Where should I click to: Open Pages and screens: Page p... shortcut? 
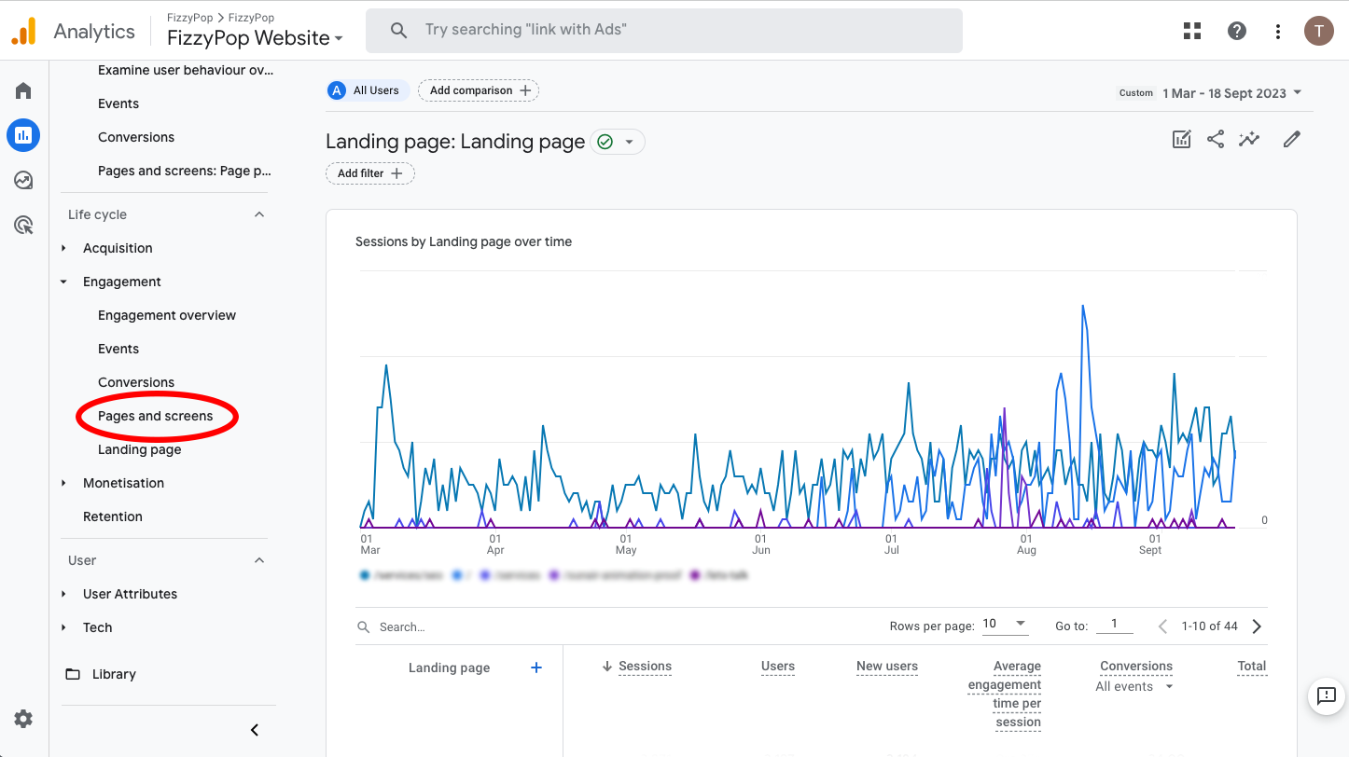185,171
